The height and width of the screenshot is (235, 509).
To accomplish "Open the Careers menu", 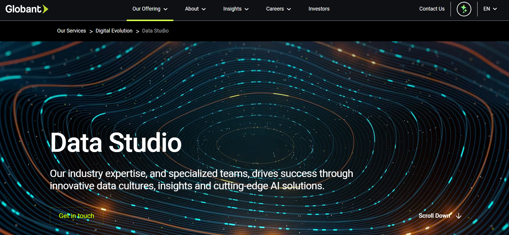I will click(x=278, y=9).
